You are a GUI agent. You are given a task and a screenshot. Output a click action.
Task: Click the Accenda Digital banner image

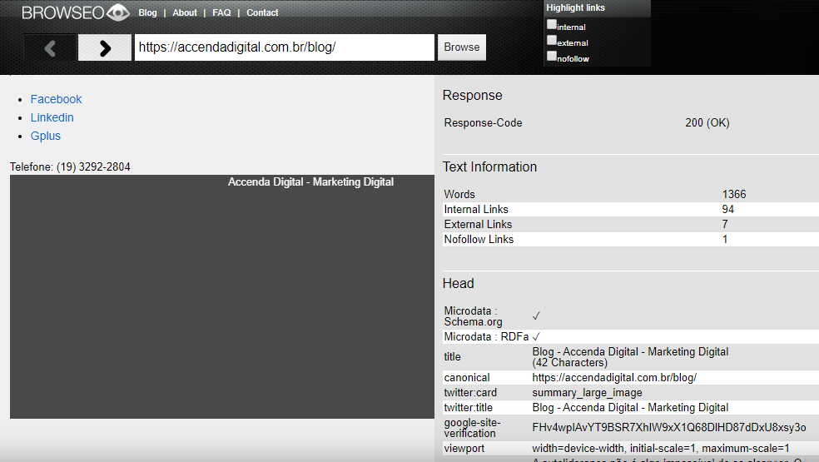click(x=222, y=297)
